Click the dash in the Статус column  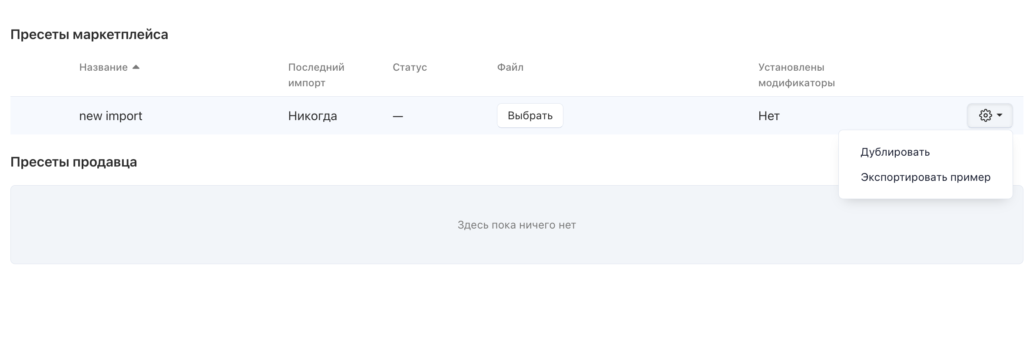pos(397,116)
